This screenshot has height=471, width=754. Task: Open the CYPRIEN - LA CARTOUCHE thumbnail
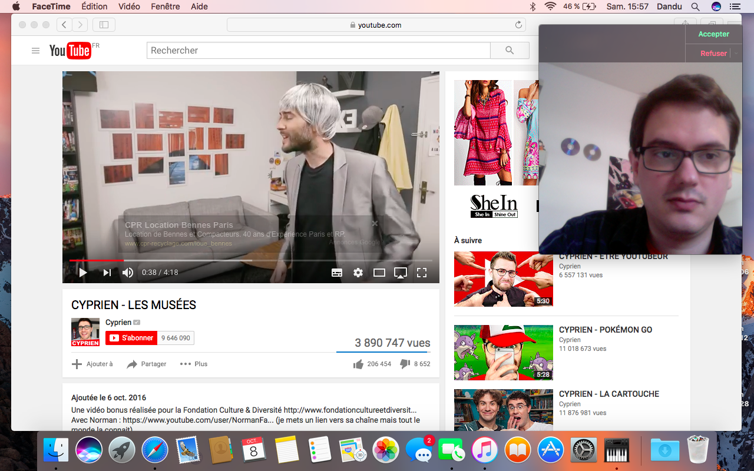click(504, 410)
